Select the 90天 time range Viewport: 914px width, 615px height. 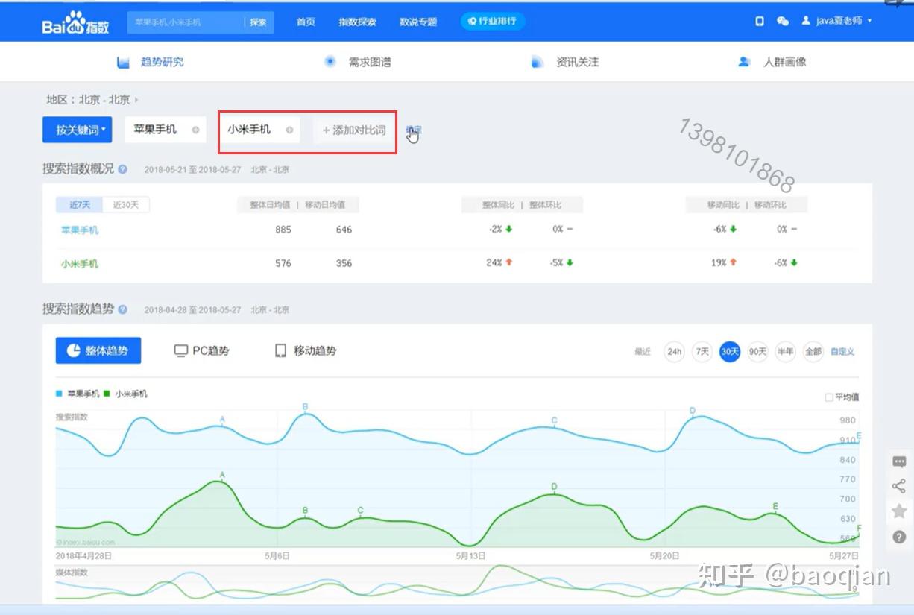coord(757,351)
